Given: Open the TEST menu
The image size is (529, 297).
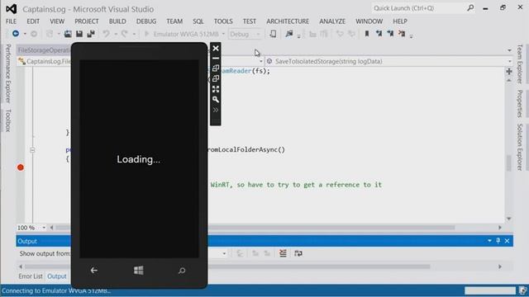Looking at the screenshot, I should click(250, 21).
